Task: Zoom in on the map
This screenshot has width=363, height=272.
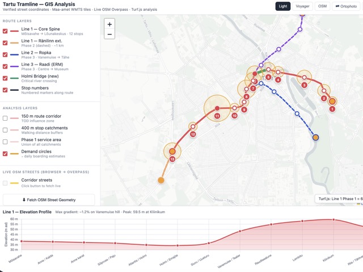Action: coord(109,24)
